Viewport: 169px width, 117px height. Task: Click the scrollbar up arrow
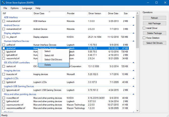137,13
